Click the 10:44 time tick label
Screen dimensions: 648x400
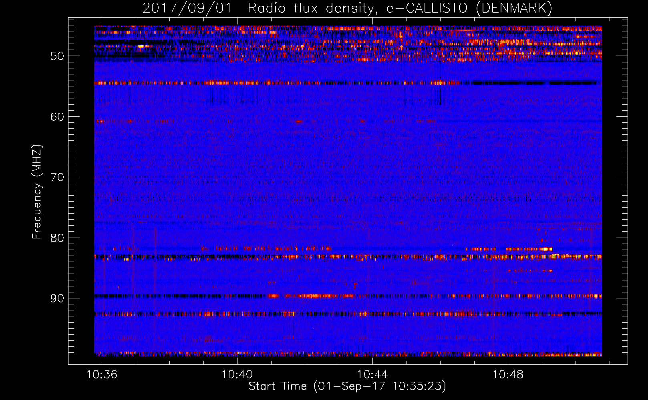tap(372, 375)
